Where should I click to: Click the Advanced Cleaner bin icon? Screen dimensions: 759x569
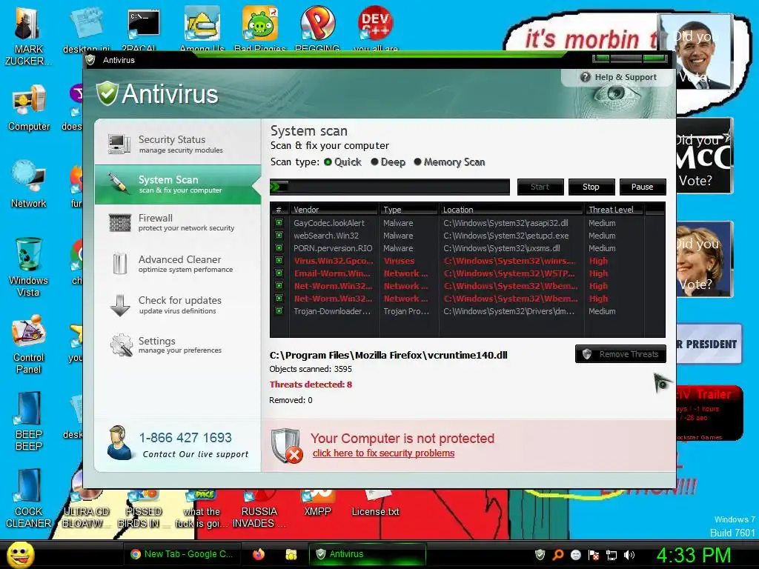point(119,264)
